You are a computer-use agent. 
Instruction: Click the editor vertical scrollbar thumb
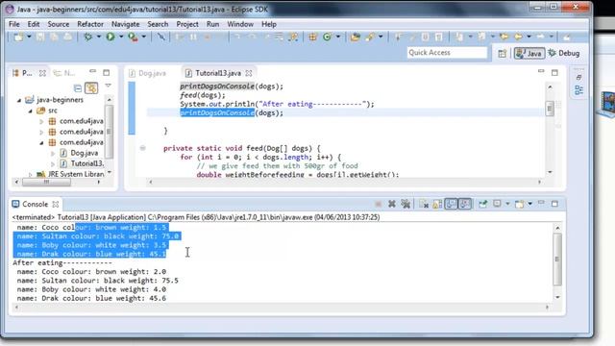coord(550,109)
